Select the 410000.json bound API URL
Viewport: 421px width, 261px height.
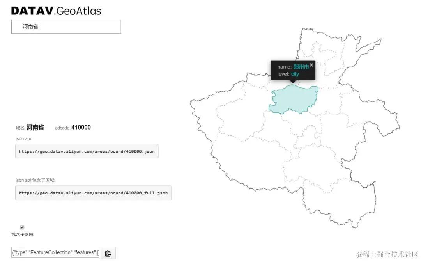click(87, 151)
